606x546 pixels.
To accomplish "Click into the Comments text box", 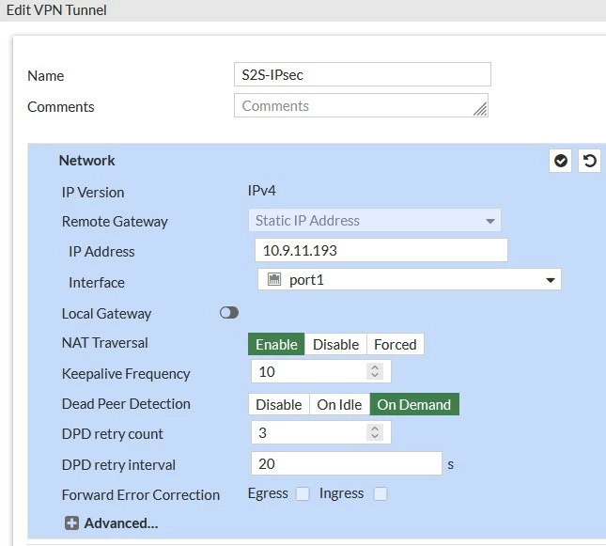I will pyautogui.click(x=361, y=105).
